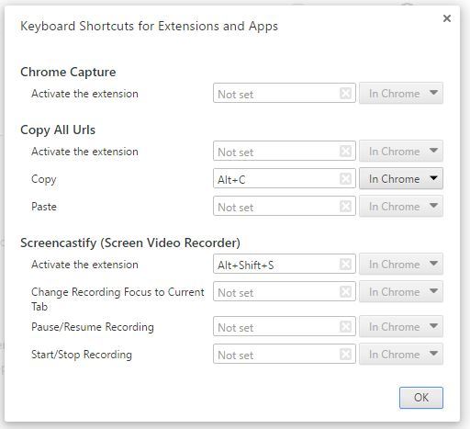Focus the Start/Stop Recording shortcut field
This screenshot has width=470, height=429.
pos(285,354)
